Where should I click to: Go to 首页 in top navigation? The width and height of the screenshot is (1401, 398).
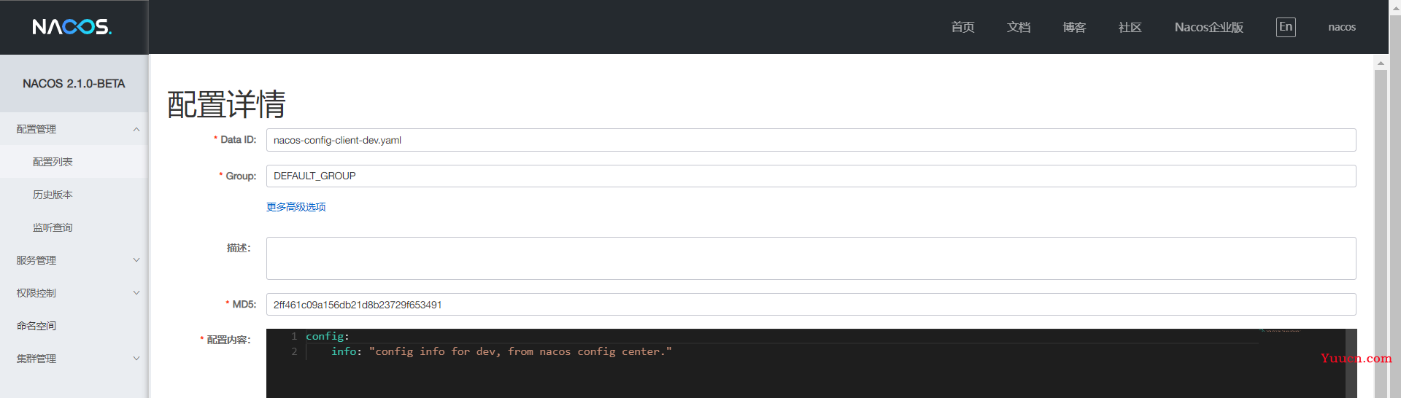point(962,27)
